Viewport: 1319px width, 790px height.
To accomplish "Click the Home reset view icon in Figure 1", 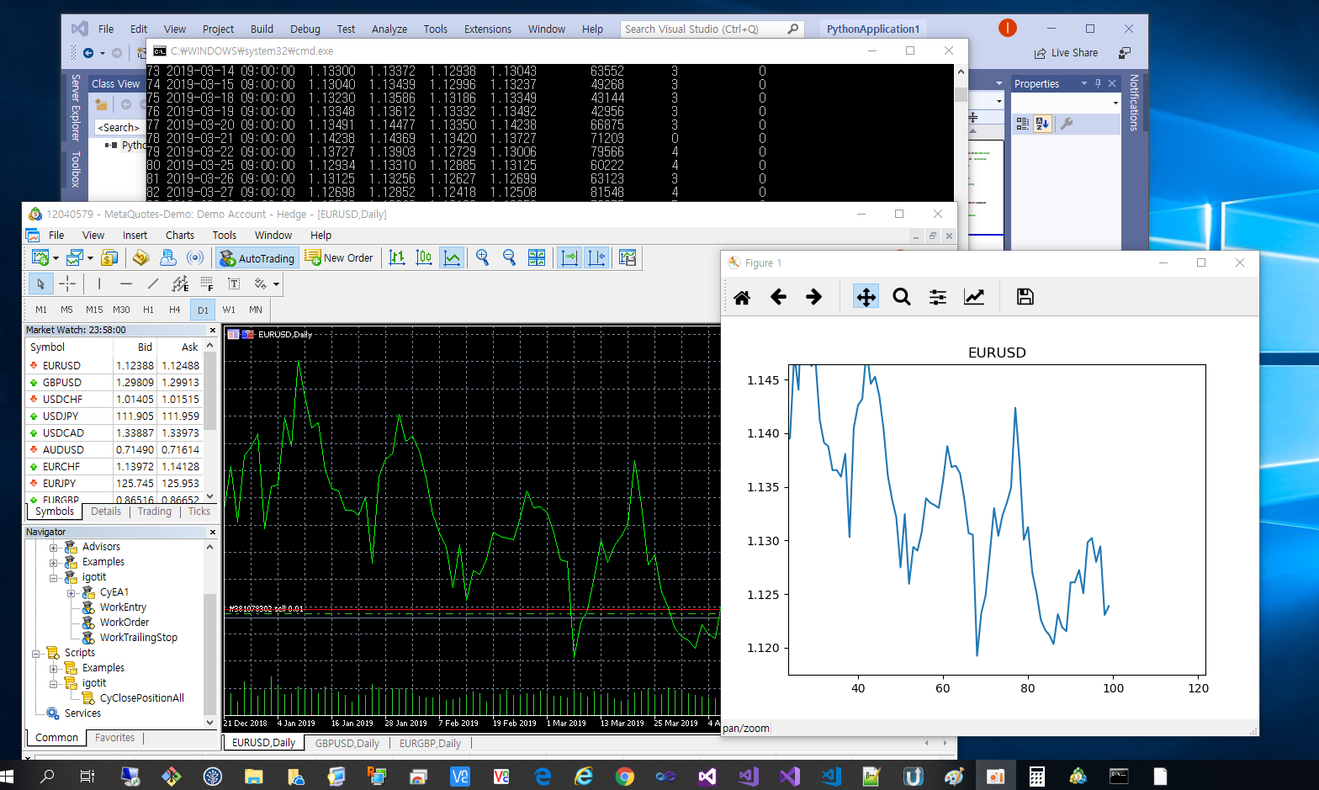I will tap(742, 297).
